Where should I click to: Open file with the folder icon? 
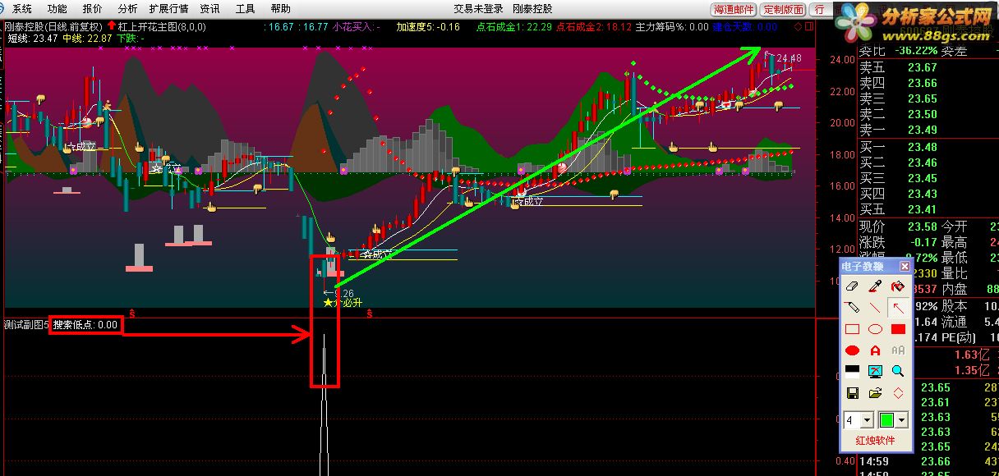(x=875, y=392)
